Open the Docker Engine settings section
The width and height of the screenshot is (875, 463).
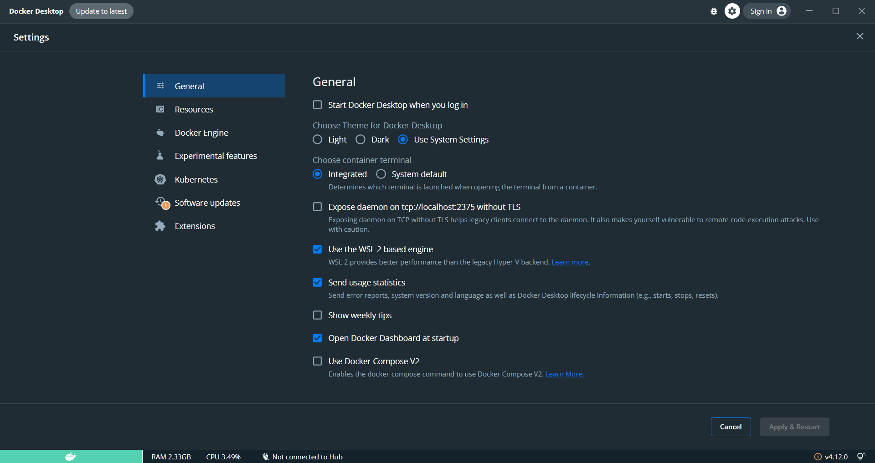[214, 132]
